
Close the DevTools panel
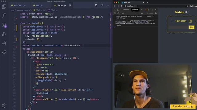[x=156, y=10]
